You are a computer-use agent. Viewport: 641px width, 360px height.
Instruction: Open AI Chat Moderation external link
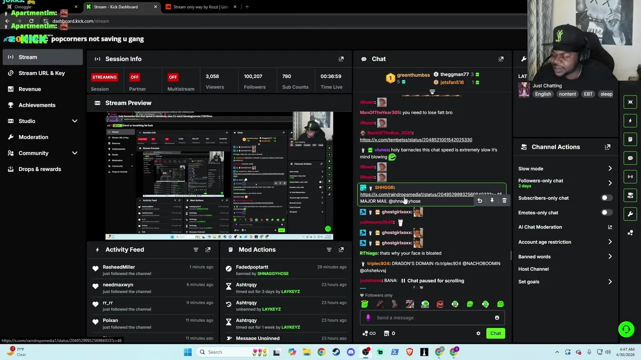(610, 227)
